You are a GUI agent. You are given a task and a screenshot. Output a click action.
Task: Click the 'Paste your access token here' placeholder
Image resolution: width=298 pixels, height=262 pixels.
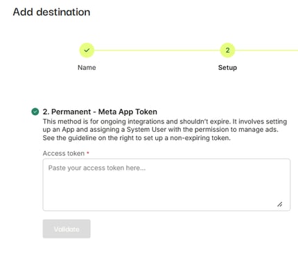(x=97, y=168)
